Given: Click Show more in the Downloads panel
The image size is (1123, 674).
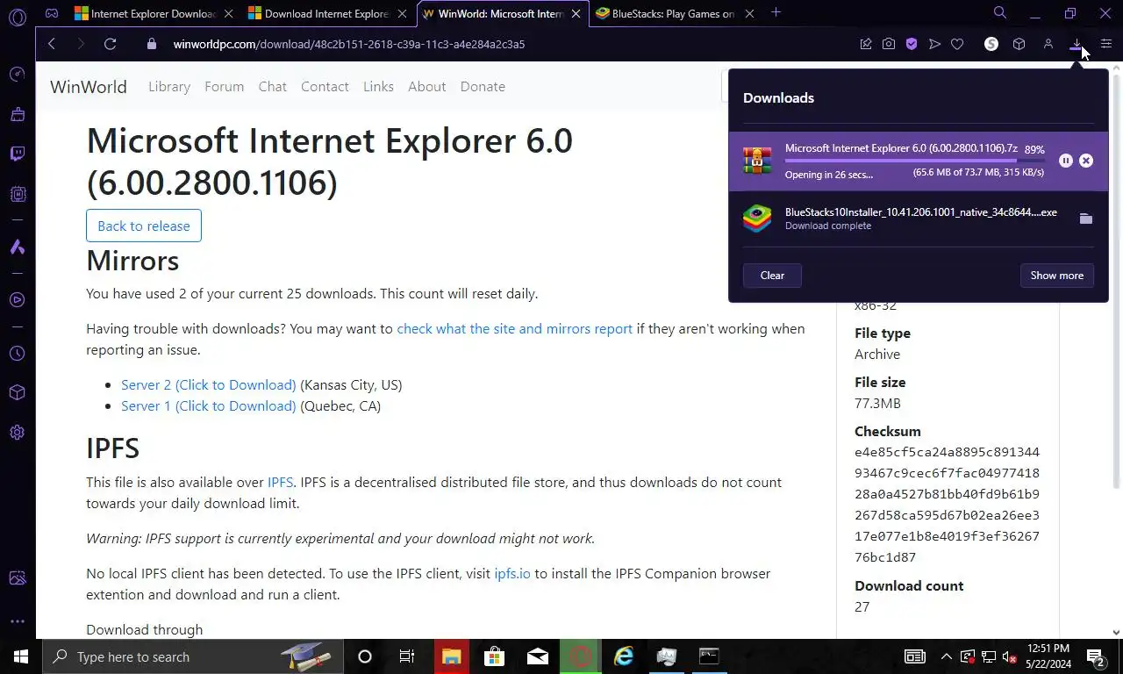Looking at the screenshot, I should click(x=1056, y=276).
